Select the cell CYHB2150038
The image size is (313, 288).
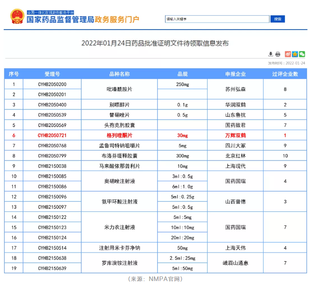[x=52, y=166]
